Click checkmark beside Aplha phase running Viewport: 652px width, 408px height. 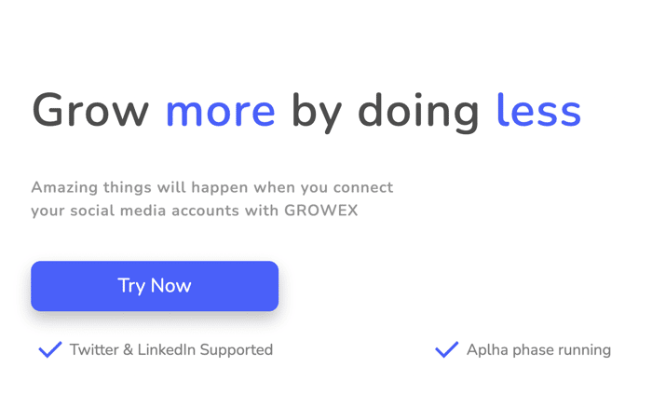[x=447, y=349]
